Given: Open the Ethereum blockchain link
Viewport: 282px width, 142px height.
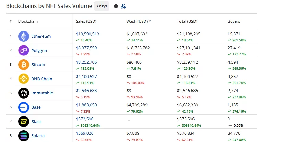Looking at the screenshot, I should (41, 36).
